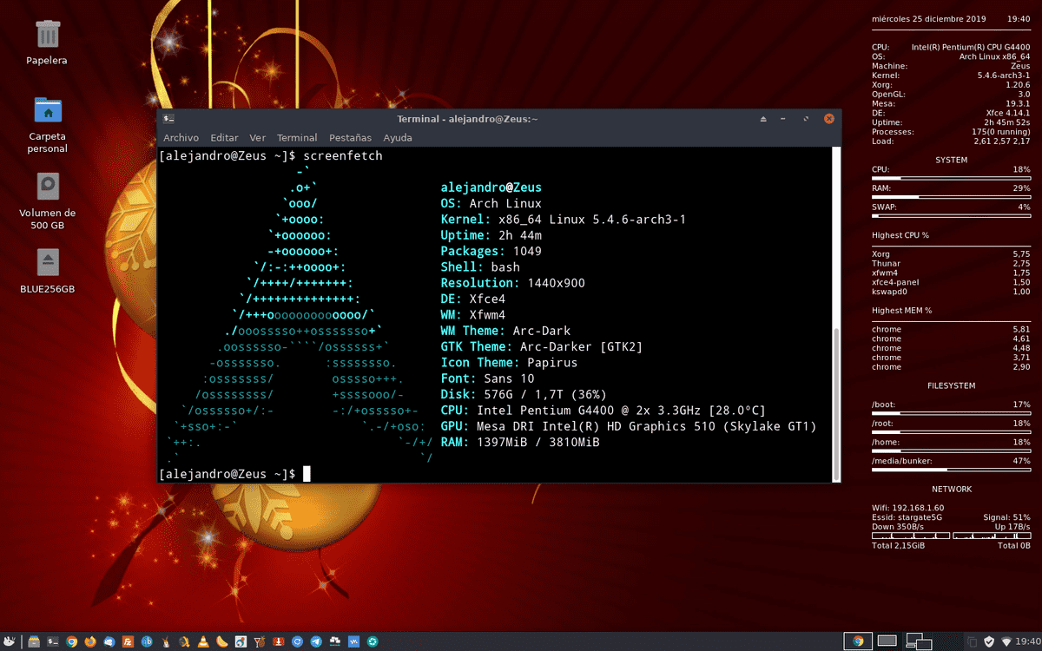Click the 19:40 panel clock
The height and width of the screenshot is (651, 1042).
point(1028,641)
